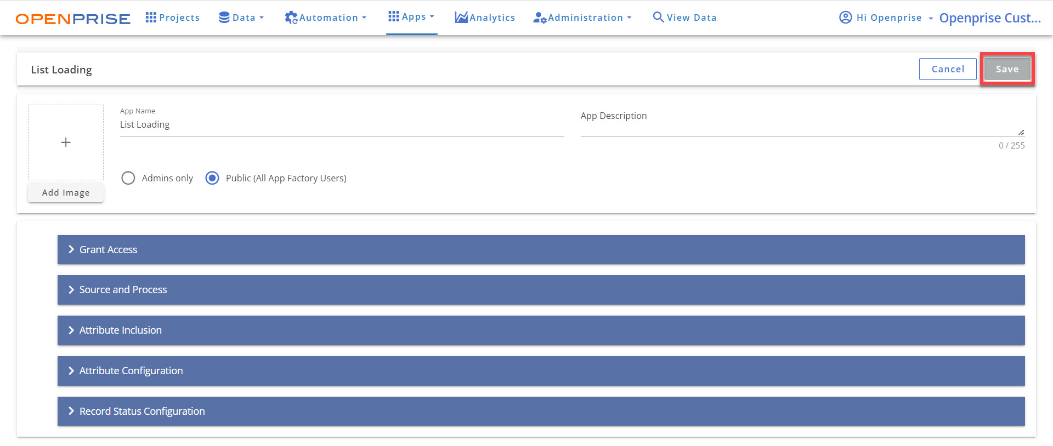Click the plus image placeholder

pos(66,142)
